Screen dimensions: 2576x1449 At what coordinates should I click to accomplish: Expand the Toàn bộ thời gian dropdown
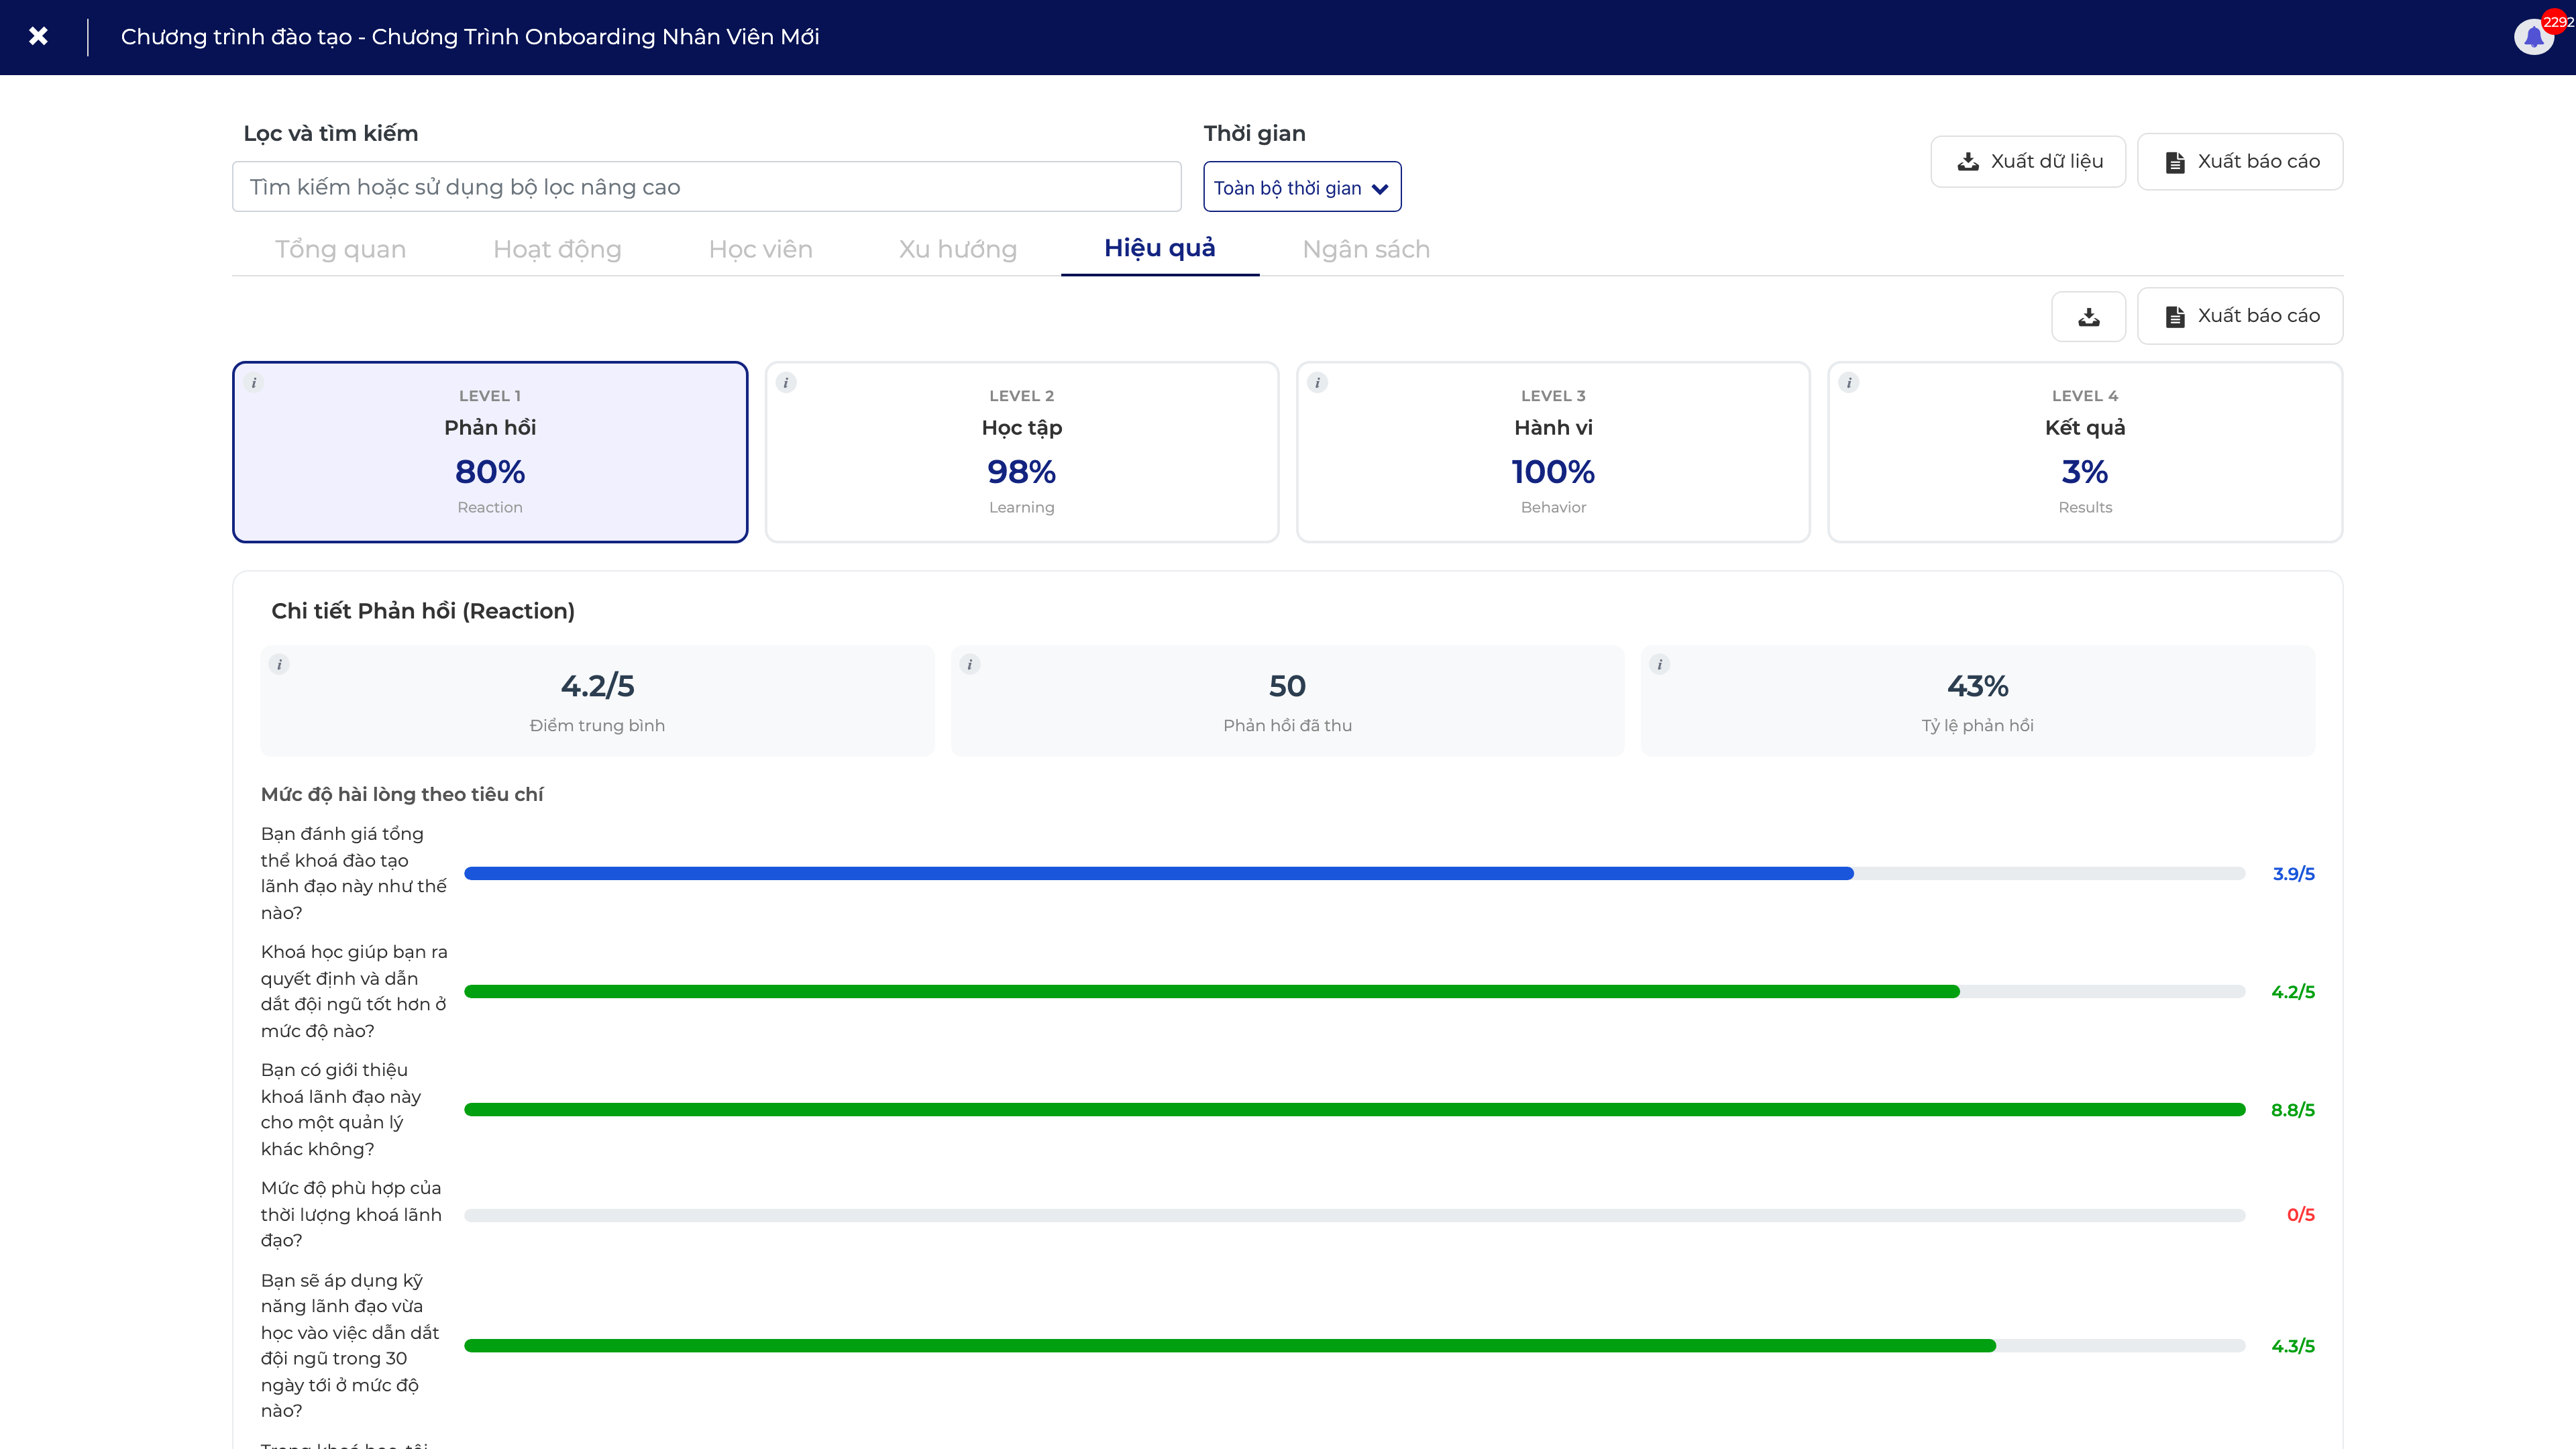(1302, 187)
